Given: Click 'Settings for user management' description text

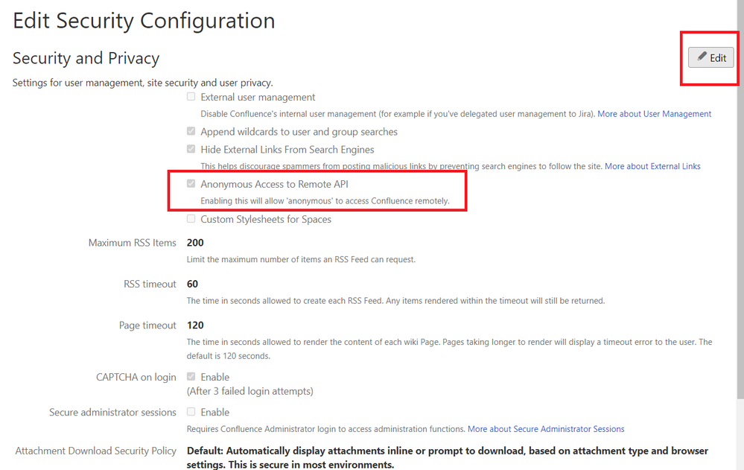Looking at the screenshot, I should point(143,83).
